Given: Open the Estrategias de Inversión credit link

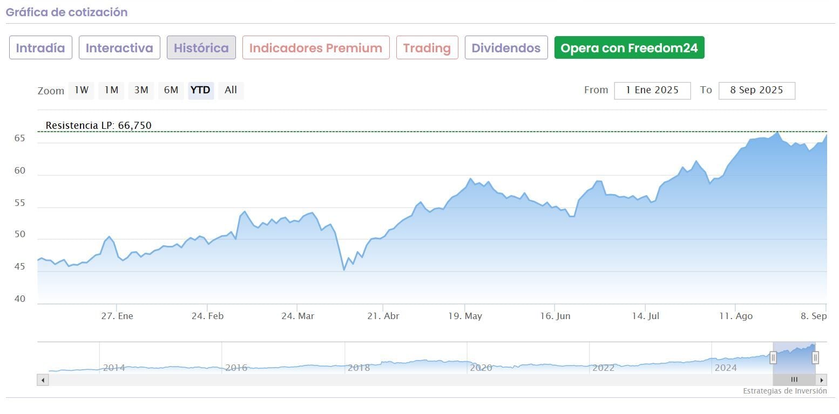Looking at the screenshot, I should tap(784, 391).
